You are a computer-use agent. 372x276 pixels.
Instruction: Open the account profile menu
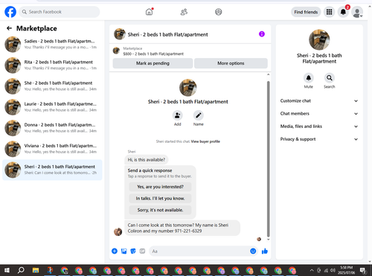click(357, 12)
